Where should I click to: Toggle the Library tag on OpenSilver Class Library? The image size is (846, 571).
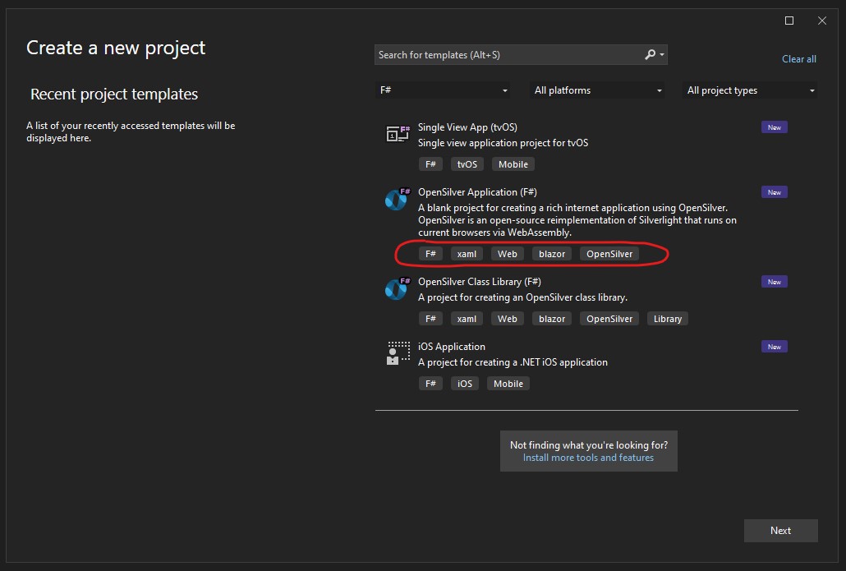pos(667,318)
